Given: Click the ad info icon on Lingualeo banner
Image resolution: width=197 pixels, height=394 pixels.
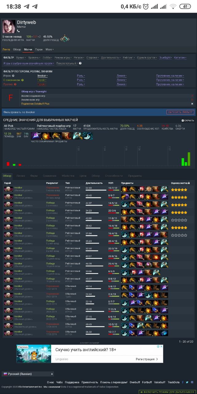Looking at the screenshot, I should pyautogui.click(x=159, y=347).
